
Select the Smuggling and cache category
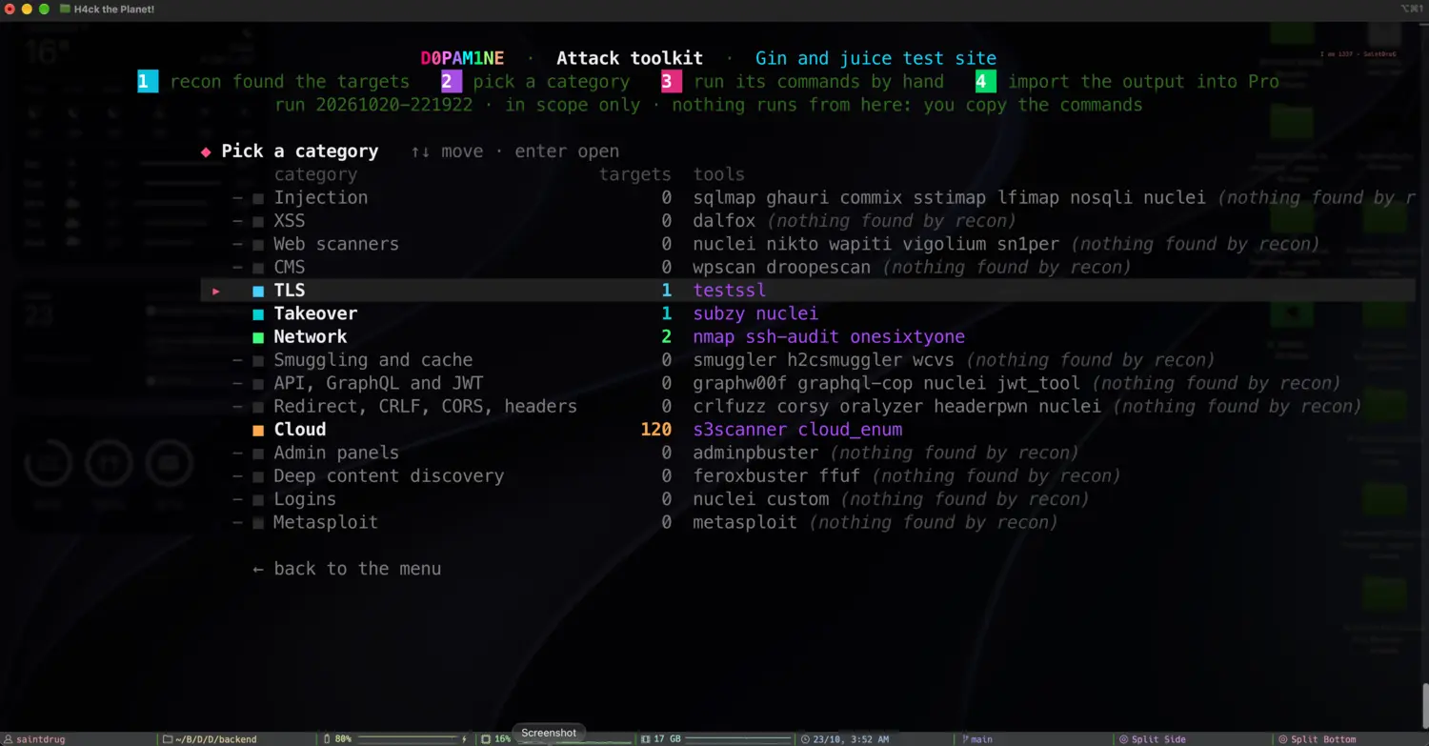[x=373, y=360]
